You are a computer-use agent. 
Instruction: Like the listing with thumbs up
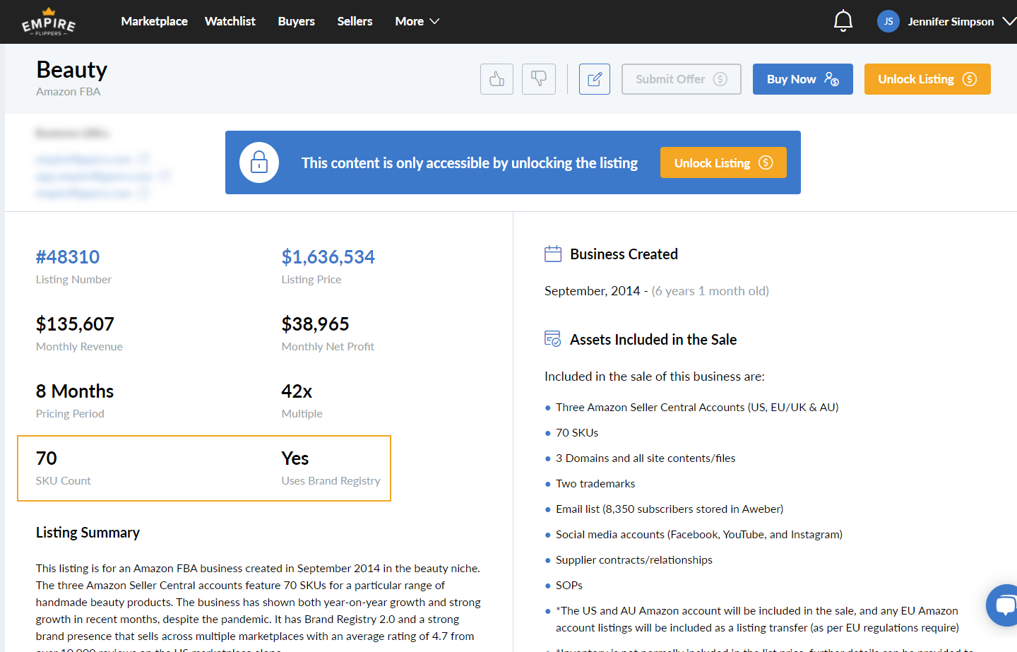[496, 79]
